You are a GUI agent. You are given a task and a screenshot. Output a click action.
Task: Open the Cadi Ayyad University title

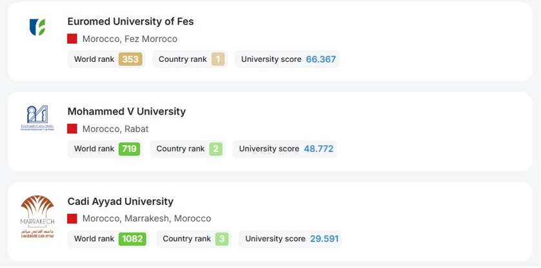point(121,201)
